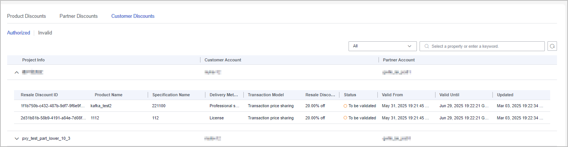This screenshot has height=147, width=568.
Task: Show the Invalid discounts list
Action: click(45, 33)
